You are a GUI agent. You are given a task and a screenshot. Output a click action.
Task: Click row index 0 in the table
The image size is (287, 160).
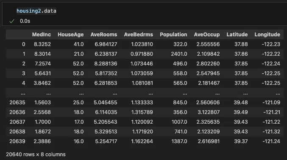pos(23,44)
